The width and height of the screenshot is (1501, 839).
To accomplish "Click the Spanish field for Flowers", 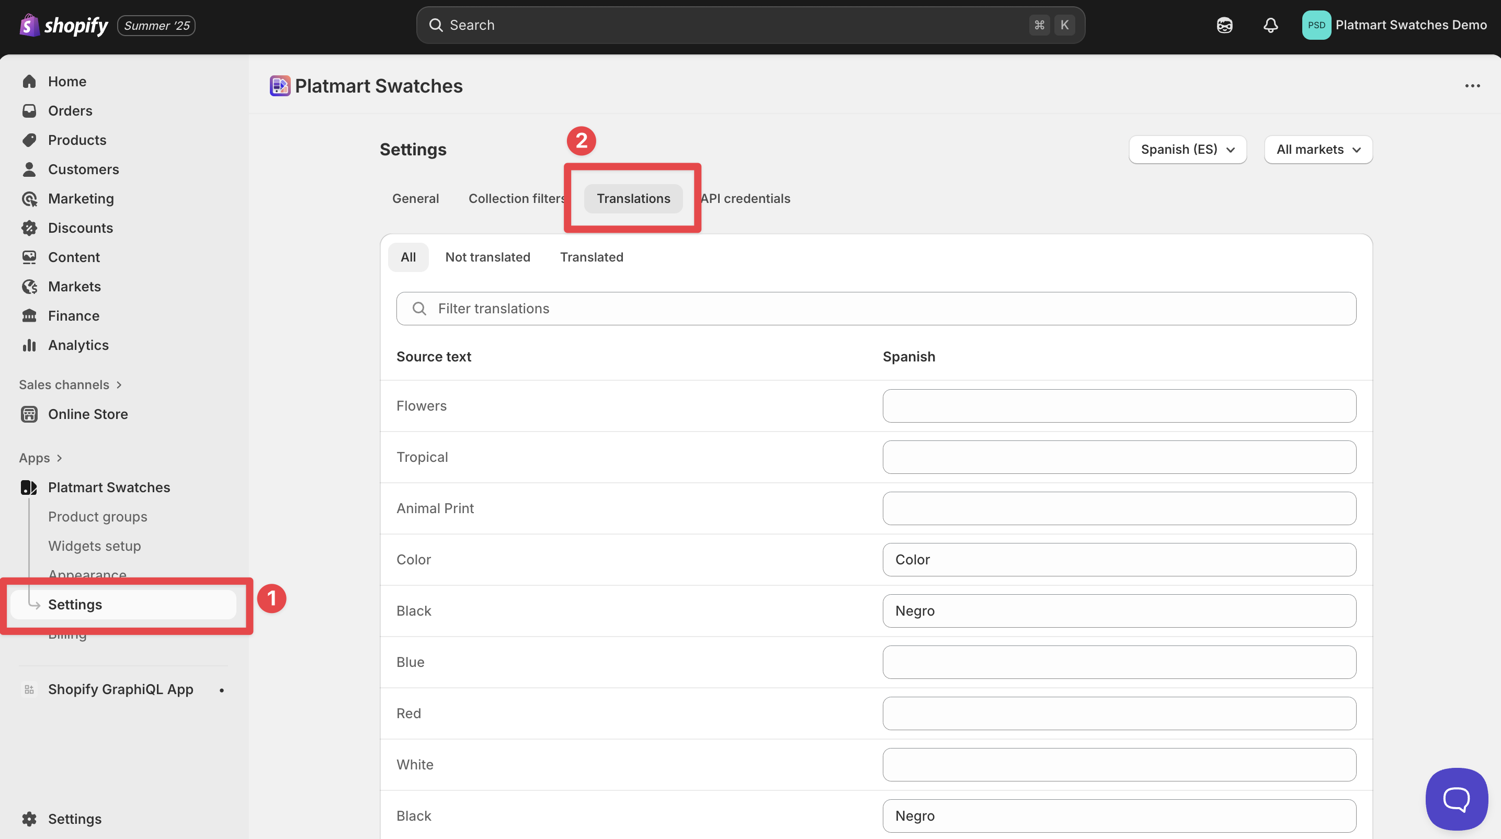I will tap(1119, 406).
